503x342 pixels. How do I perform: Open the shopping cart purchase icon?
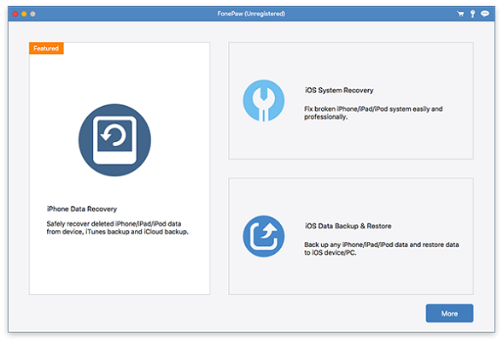pyautogui.click(x=460, y=14)
